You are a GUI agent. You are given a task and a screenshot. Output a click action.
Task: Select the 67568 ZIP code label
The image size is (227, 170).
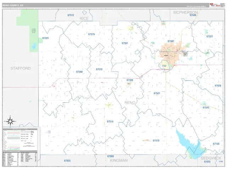[79, 72]
